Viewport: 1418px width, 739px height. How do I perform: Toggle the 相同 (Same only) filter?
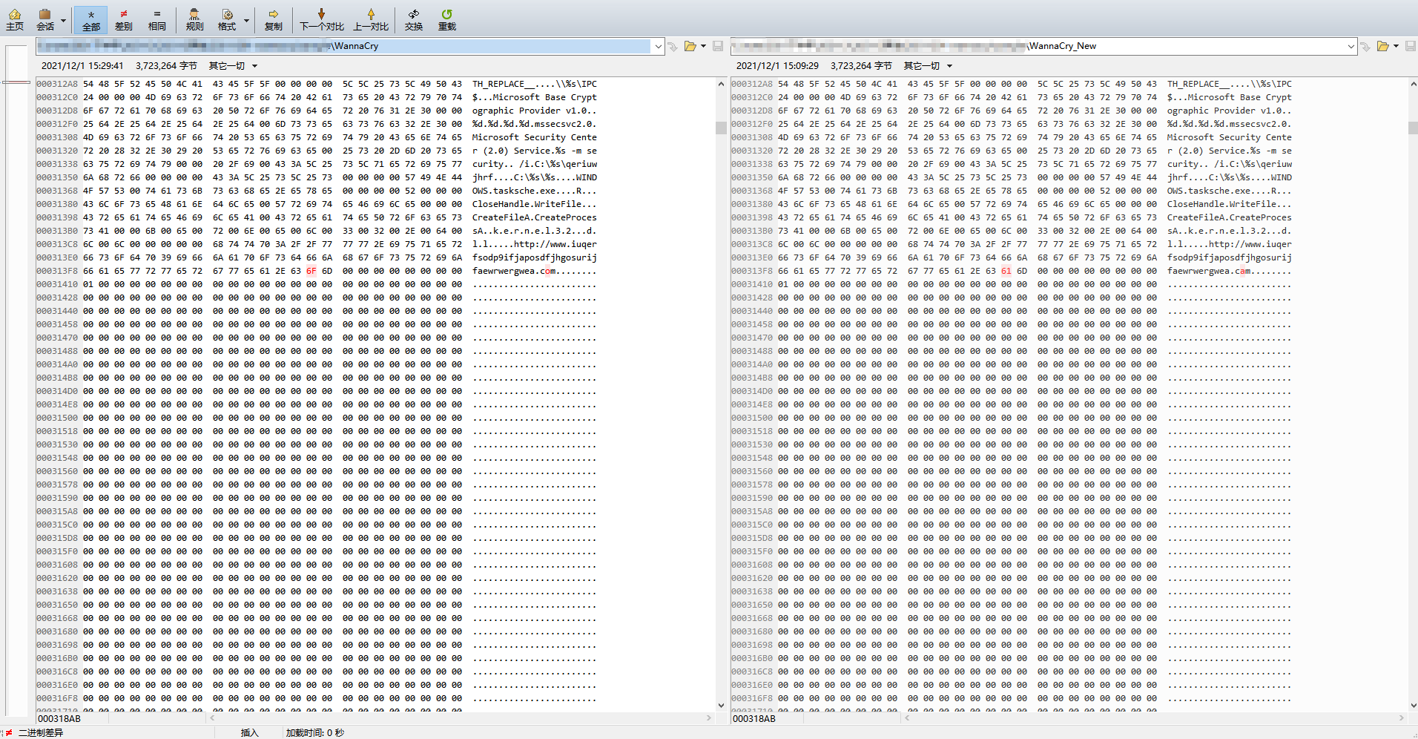click(x=156, y=19)
